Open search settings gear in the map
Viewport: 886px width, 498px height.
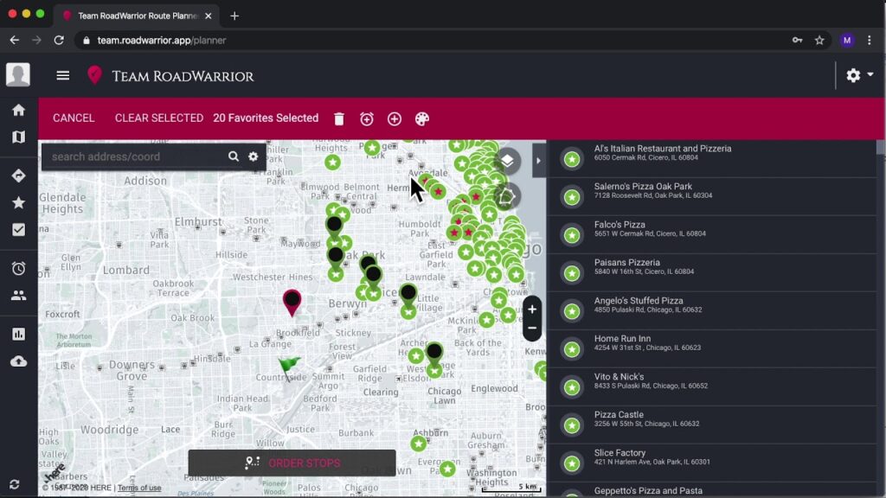pyautogui.click(x=254, y=156)
